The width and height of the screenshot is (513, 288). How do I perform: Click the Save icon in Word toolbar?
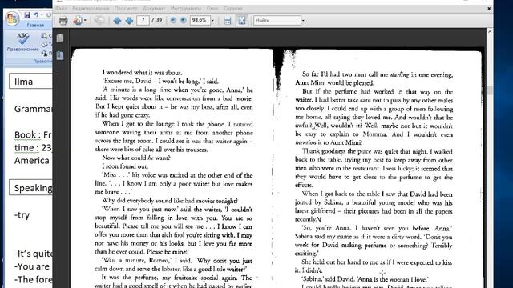coord(26,14)
